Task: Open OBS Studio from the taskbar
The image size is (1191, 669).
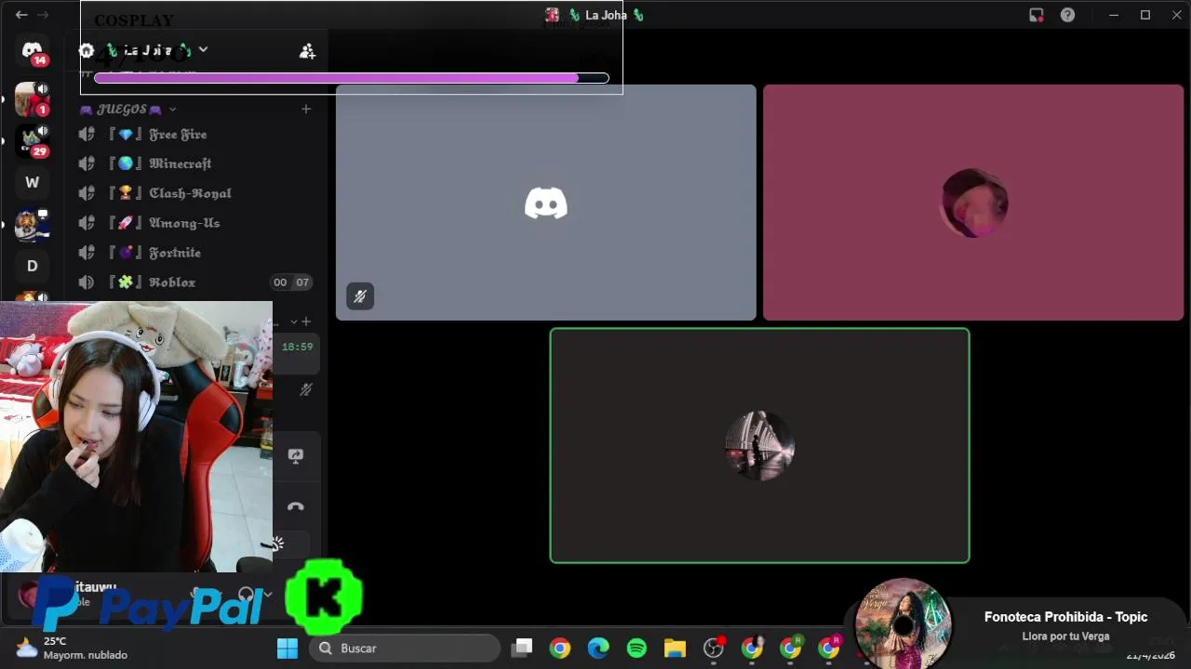Action: click(x=714, y=649)
